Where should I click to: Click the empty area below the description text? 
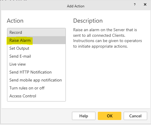click(x=108, y=76)
